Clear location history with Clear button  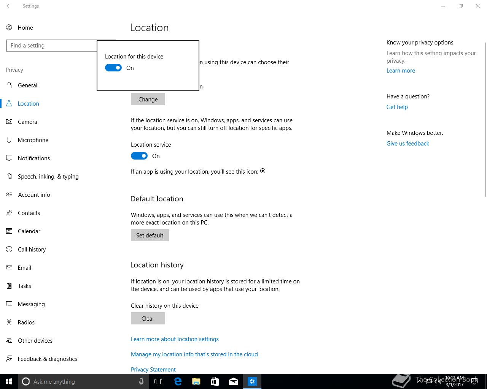[148, 318]
